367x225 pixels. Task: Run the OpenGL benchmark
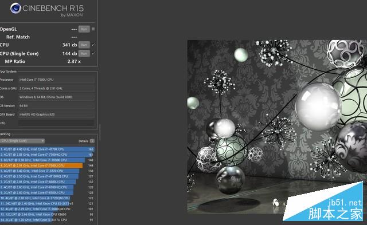click(x=84, y=29)
